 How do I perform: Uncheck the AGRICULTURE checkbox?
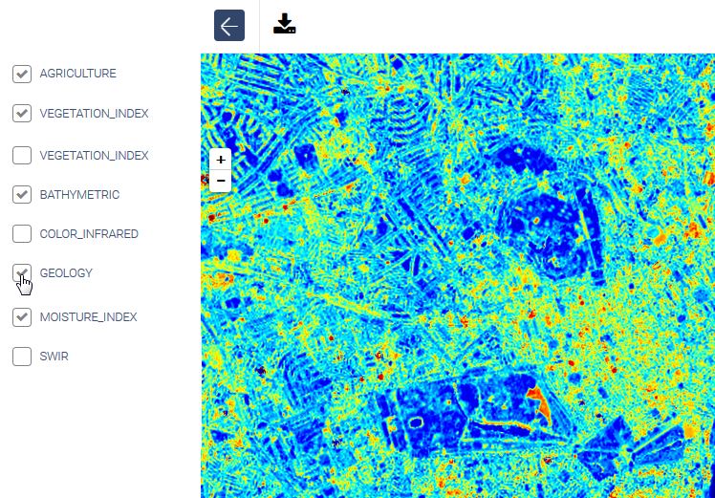pyautogui.click(x=22, y=74)
